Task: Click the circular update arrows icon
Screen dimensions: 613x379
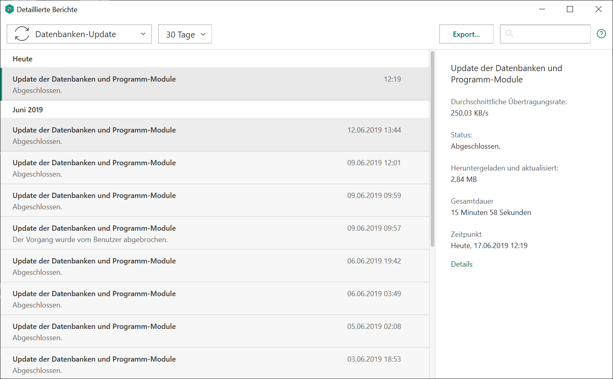Action: pos(22,34)
